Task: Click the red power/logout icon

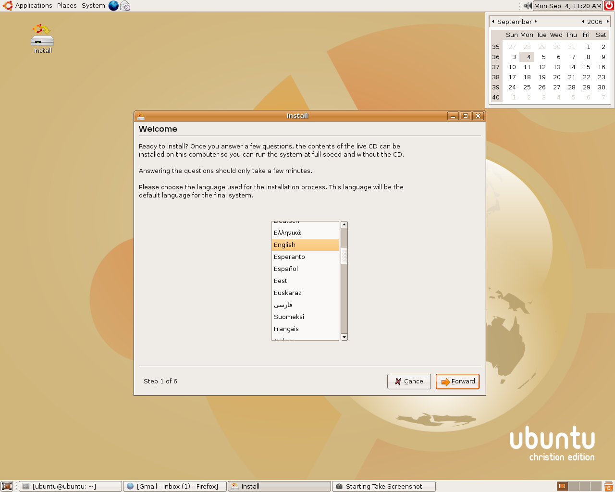Action: [609, 6]
